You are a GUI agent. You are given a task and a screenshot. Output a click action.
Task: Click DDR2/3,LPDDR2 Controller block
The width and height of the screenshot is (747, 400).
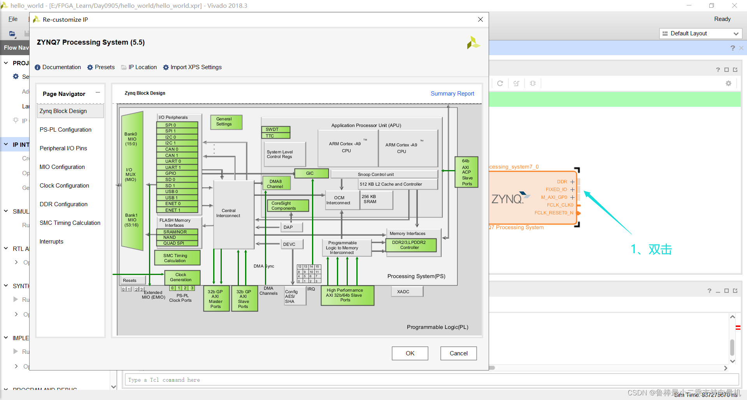(411, 245)
